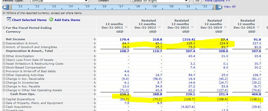Viewport: 268px width, 111px height.
Task: Click the chart icon in the Change in Acc. Payable row
Action: tap(94, 86)
